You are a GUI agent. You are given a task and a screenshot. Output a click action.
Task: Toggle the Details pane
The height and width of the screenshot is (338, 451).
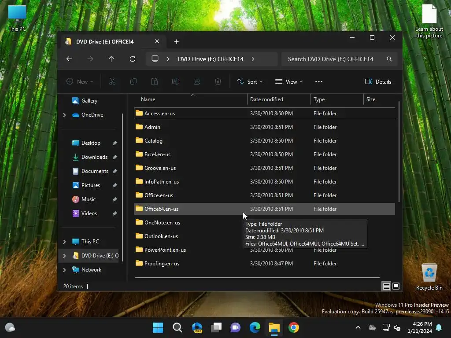[x=378, y=81]
